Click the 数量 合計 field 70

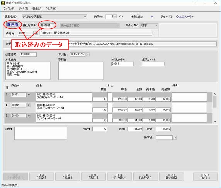[x=100, y=129]
